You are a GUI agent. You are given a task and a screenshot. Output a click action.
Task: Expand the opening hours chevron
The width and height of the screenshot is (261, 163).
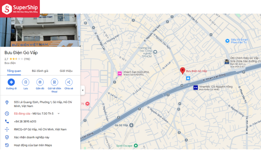59,113
